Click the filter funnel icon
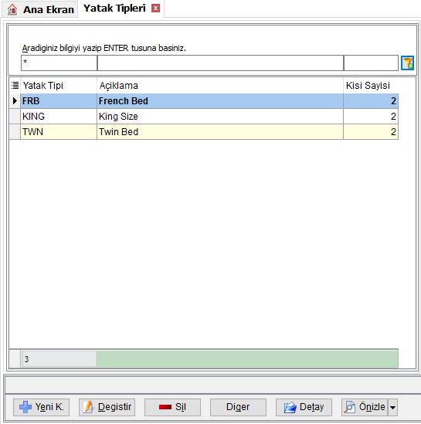 click(407, 63)
